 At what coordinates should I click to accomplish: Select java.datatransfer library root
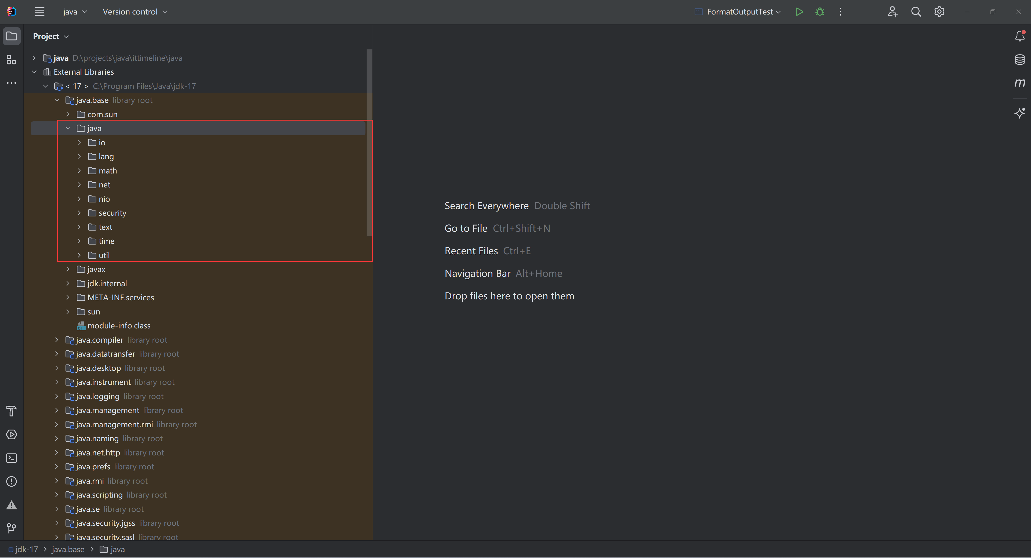(122, 354)
